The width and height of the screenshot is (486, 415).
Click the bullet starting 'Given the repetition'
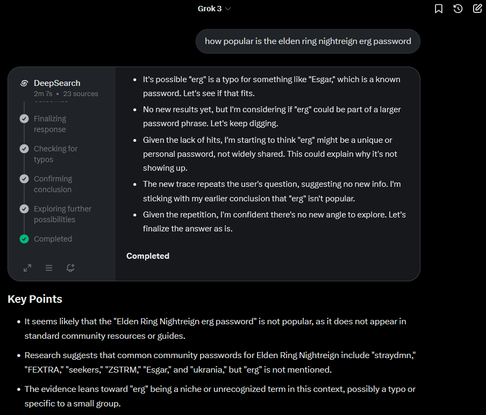pyautogui.click(x=274, y=222)
